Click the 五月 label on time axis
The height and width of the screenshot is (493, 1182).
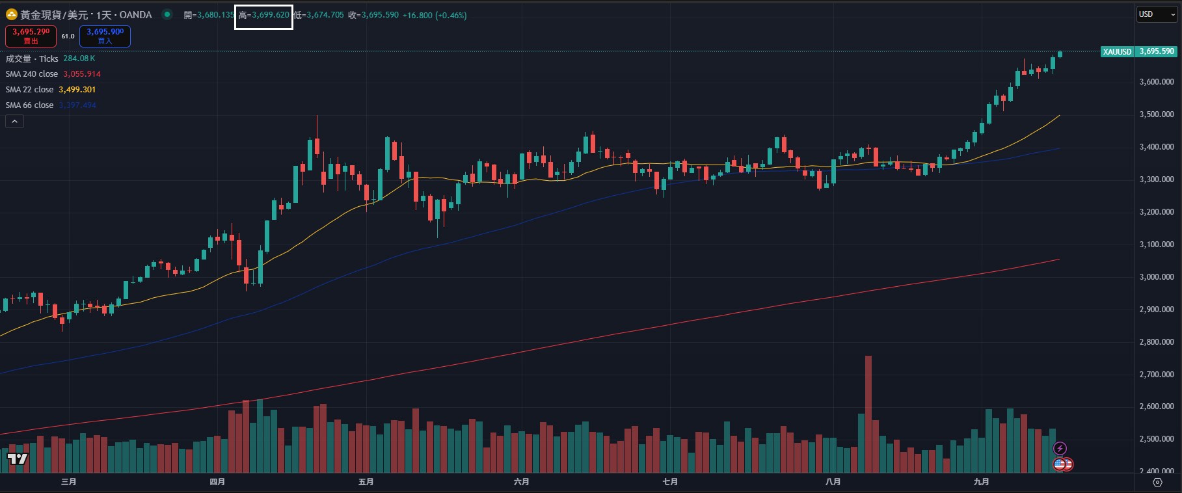[366, 482]
